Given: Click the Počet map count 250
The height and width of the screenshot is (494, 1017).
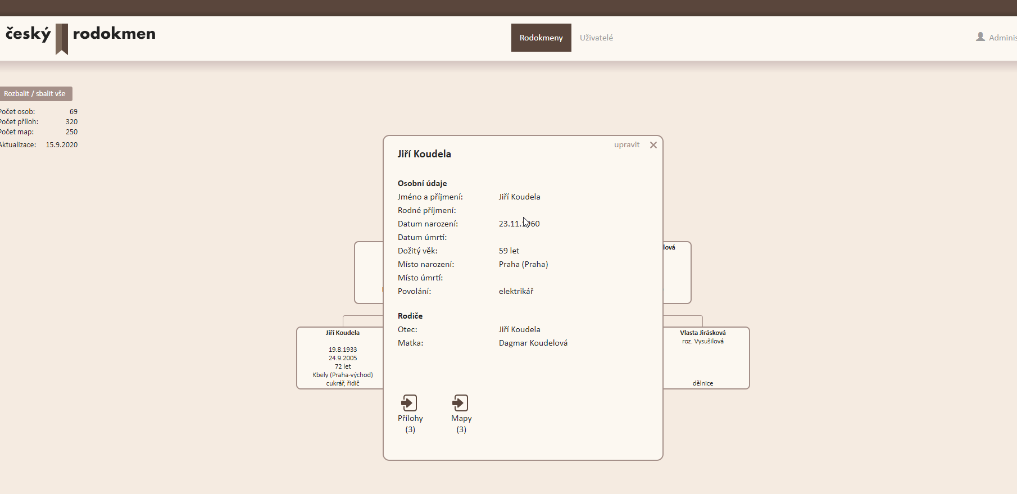Looking at the screenshot, I should pos(71,132).
